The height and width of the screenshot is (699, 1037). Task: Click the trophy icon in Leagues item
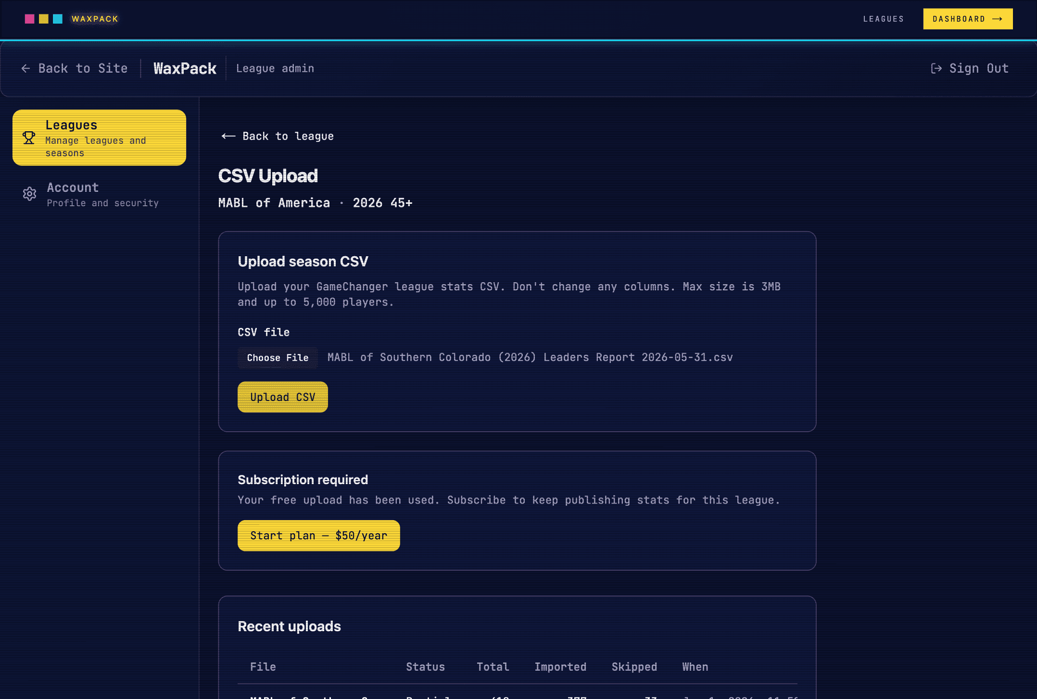click(x=29, y=138)
